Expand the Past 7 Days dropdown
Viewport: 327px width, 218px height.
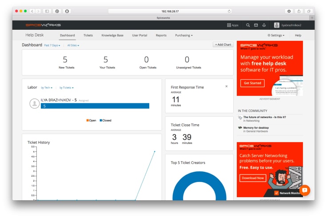coord(52,45)
